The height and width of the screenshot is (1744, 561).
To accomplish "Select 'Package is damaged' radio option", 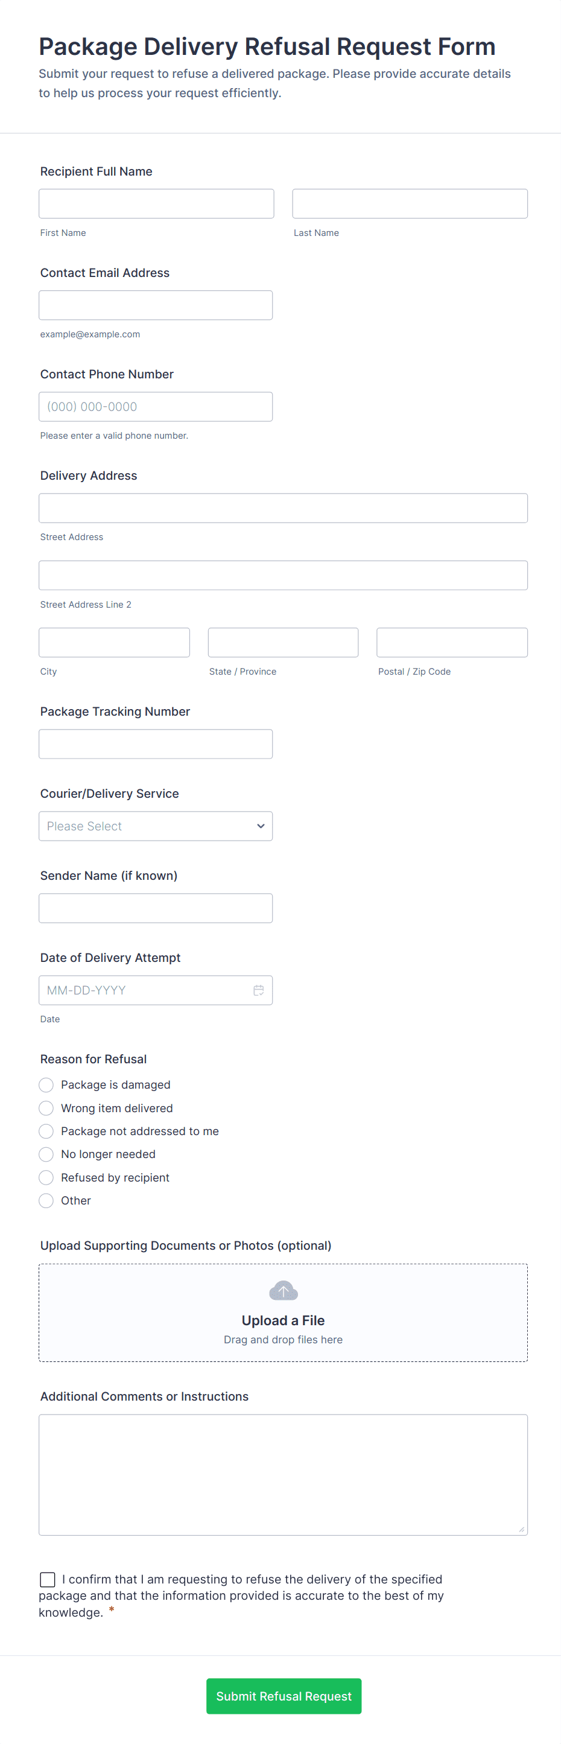I will [46, 1084].
